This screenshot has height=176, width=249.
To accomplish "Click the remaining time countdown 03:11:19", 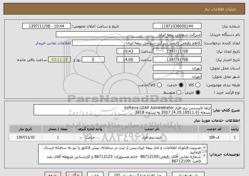I will [x=60, y=60].
